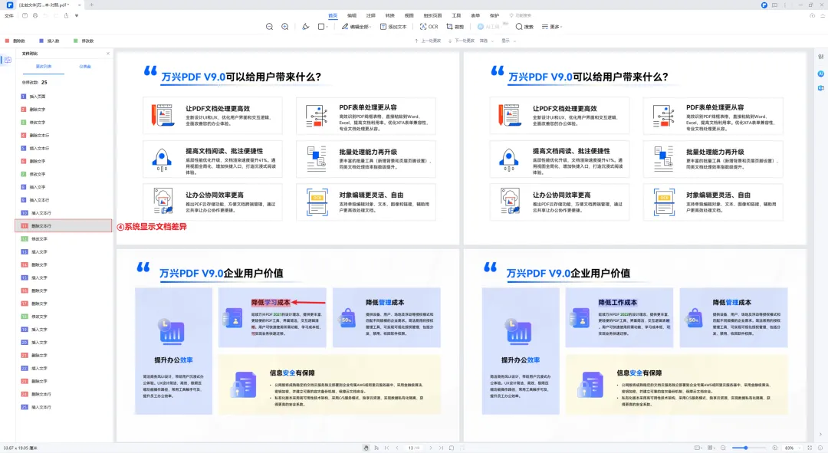Click the 裁剪 crop tool
Screen dimensions: 828x453
click(x=455, y=26)
